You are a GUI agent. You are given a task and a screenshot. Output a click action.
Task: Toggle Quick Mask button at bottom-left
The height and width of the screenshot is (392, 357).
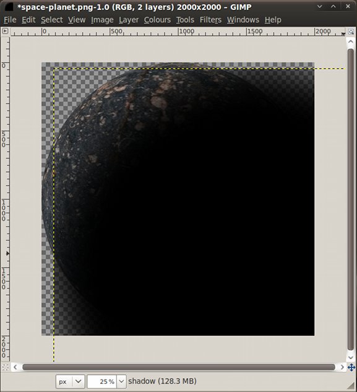point(5,367)
